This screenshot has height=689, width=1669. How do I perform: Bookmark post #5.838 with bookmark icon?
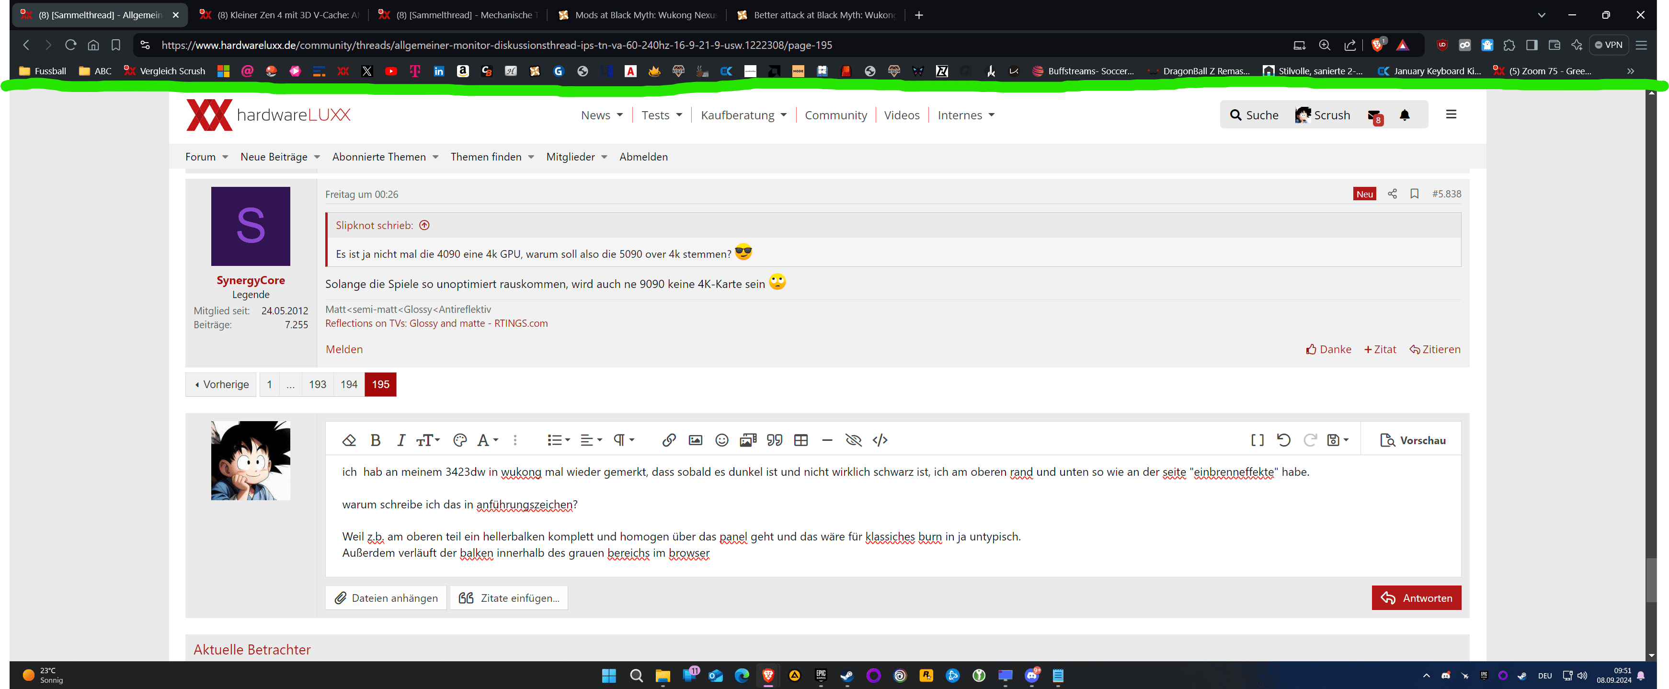click(x=1414, y=194)
